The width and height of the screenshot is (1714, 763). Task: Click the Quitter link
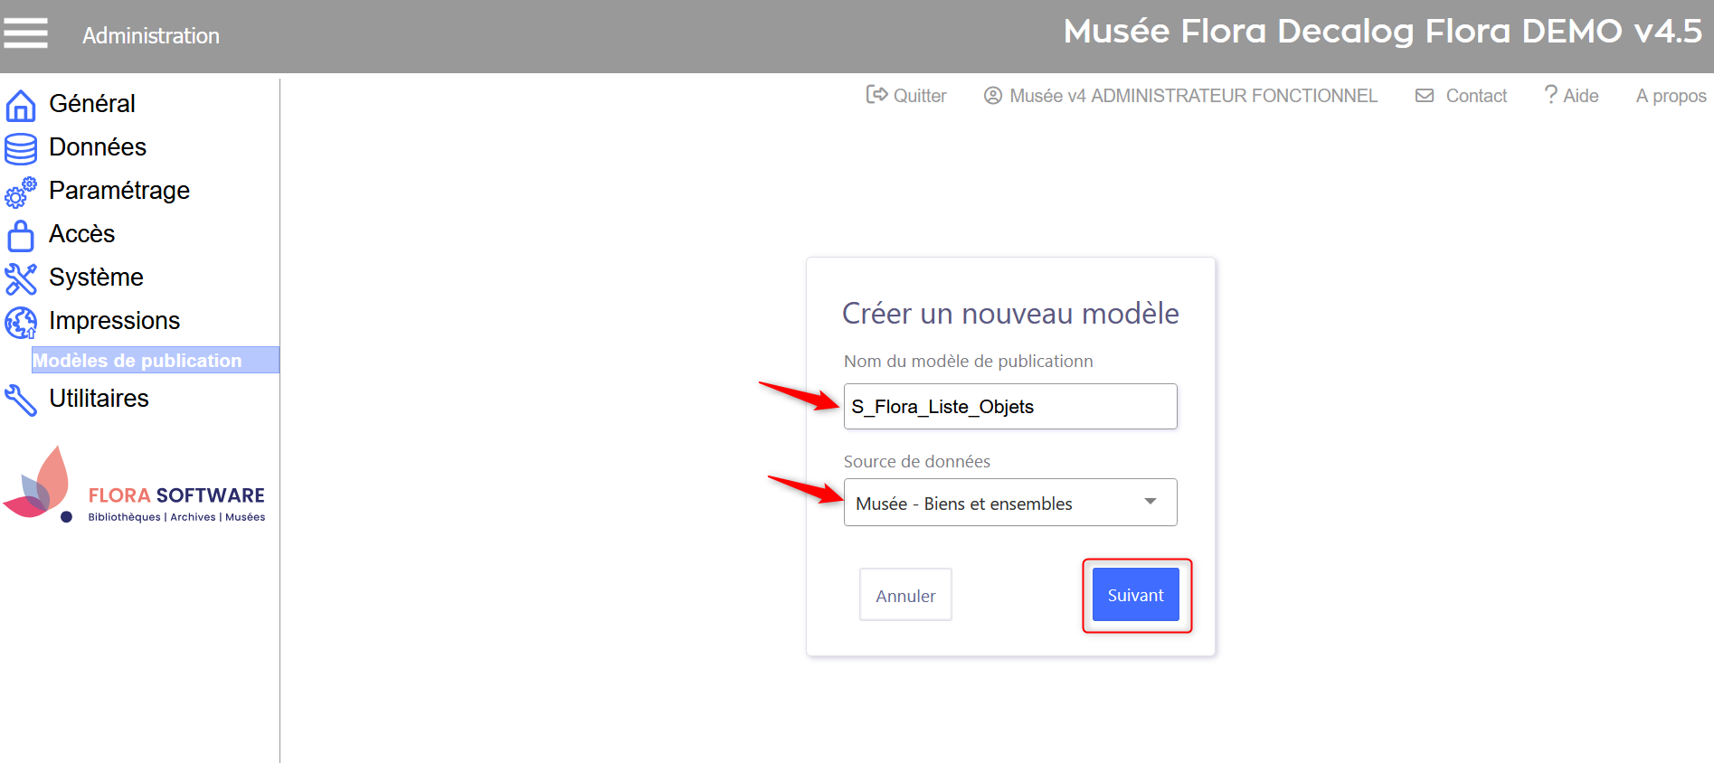click(907, 96)
